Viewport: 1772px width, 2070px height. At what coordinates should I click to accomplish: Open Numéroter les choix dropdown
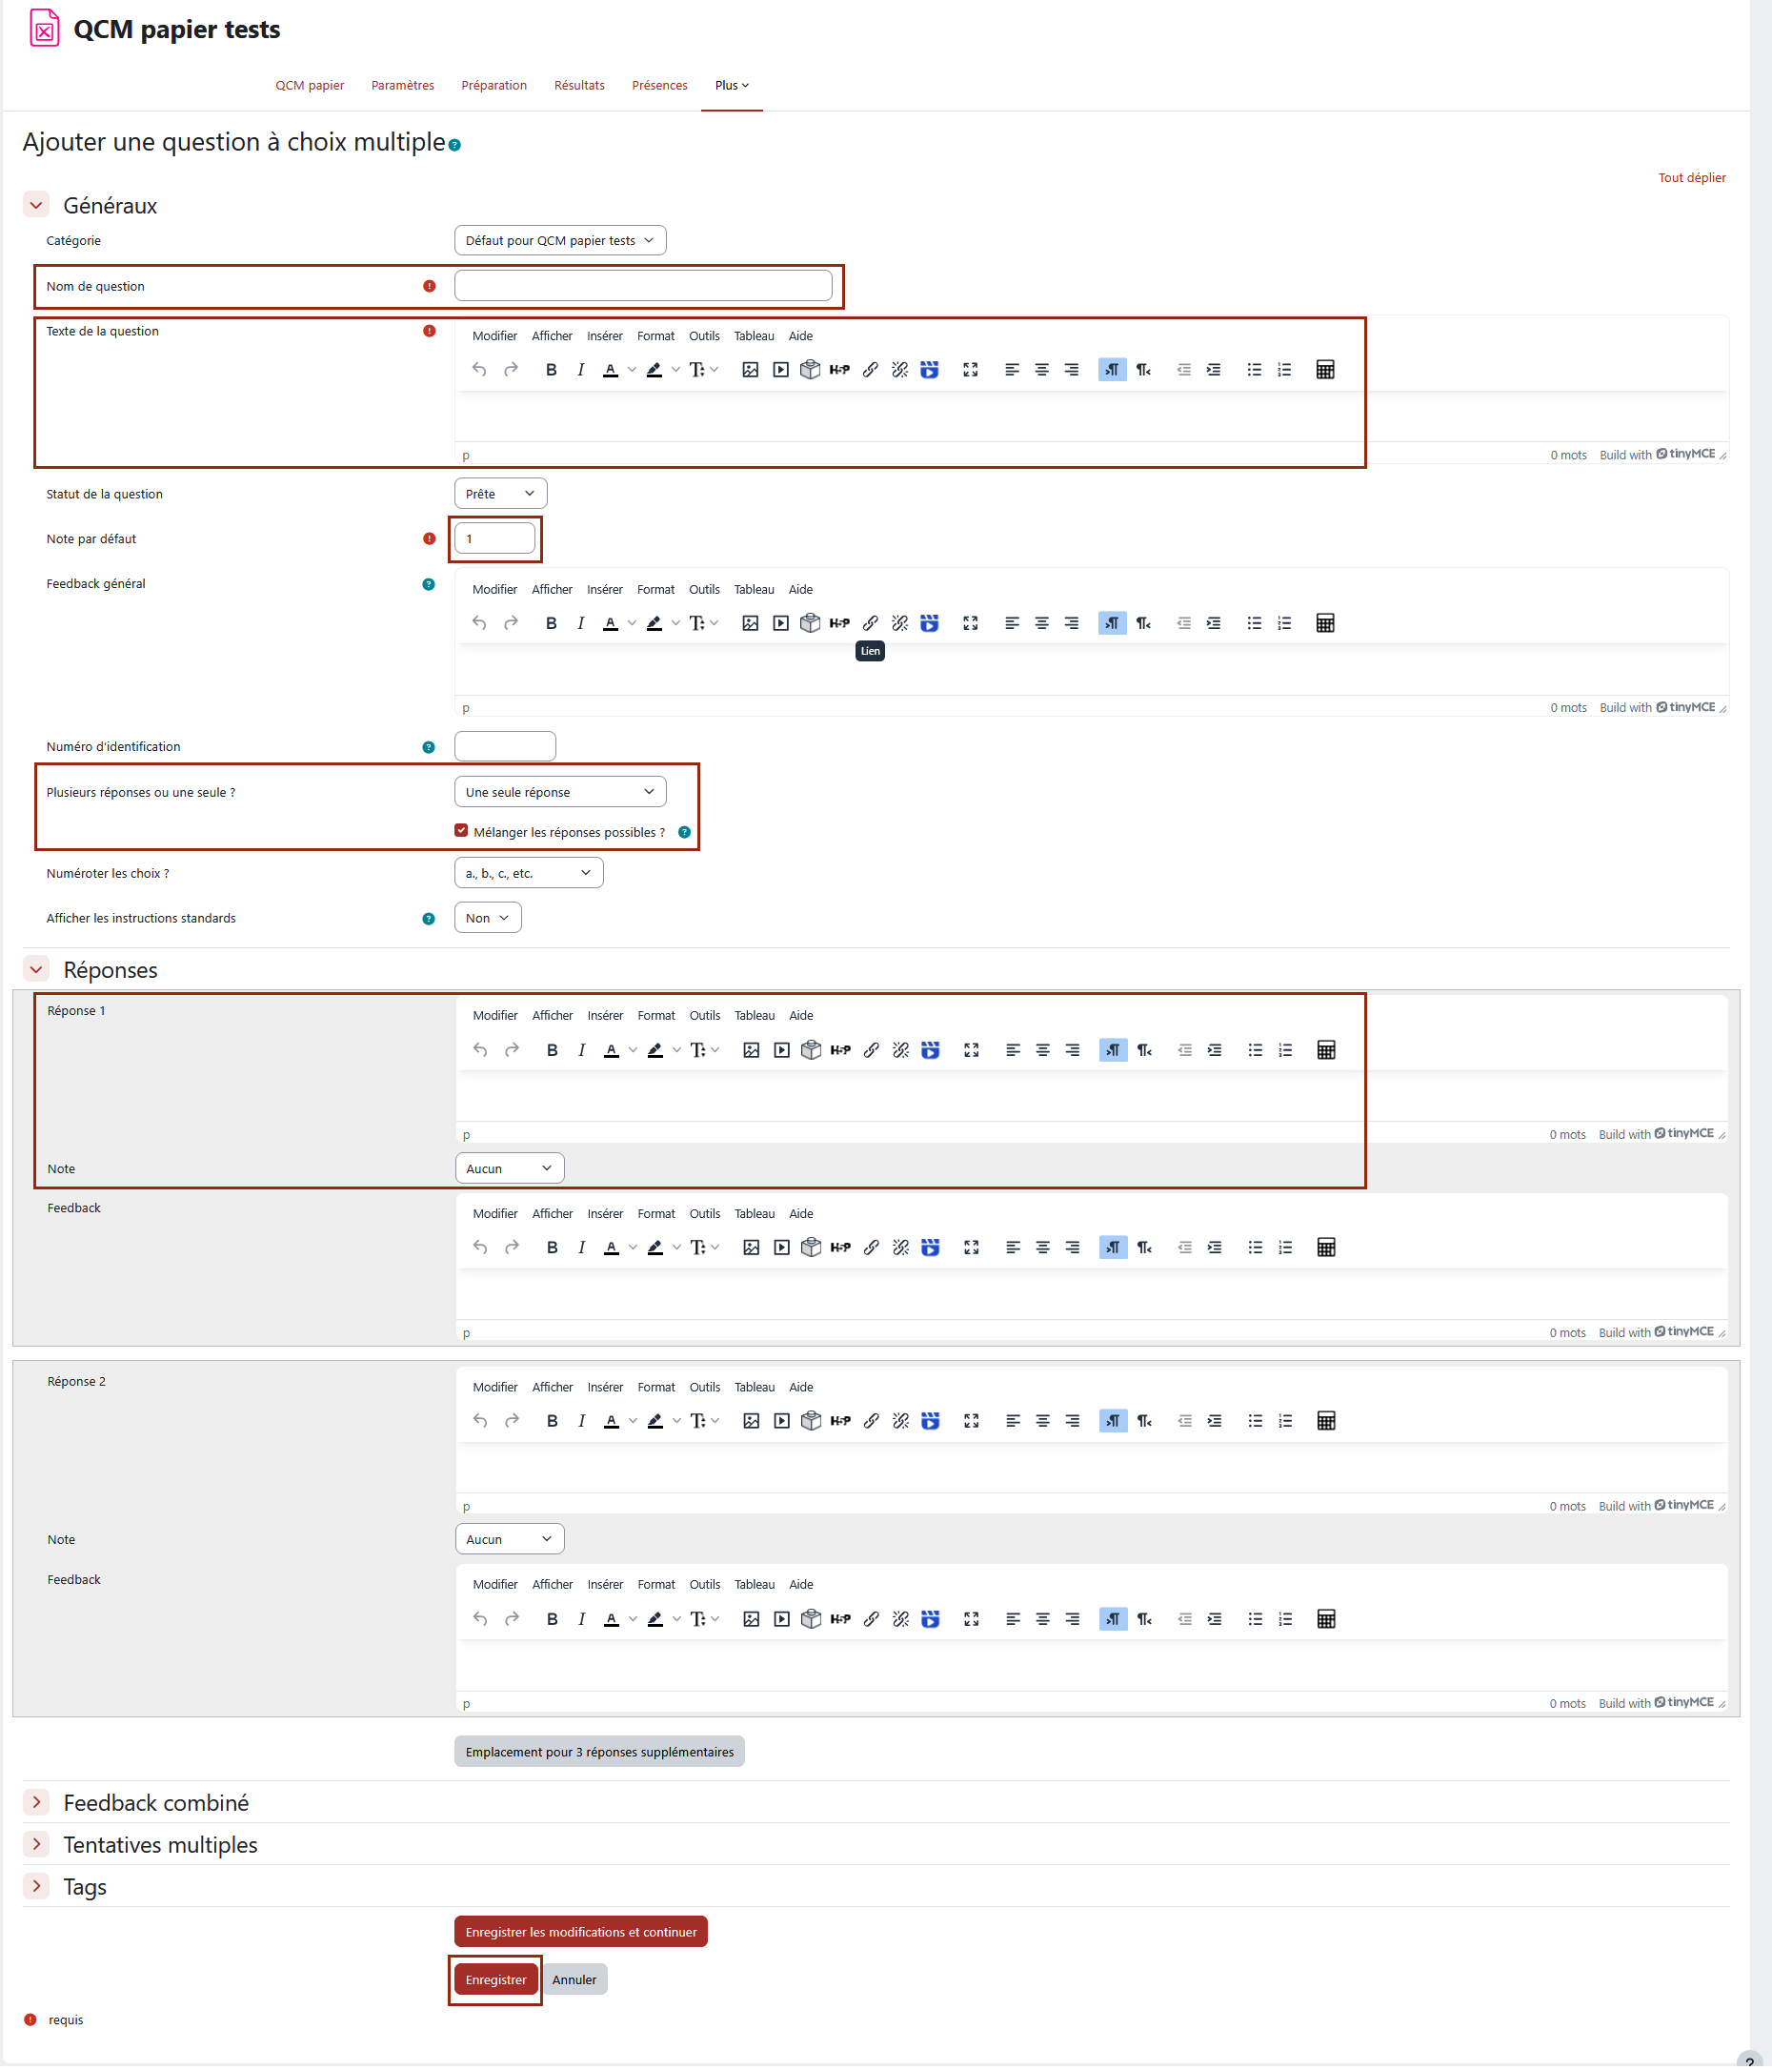point(529,873)
